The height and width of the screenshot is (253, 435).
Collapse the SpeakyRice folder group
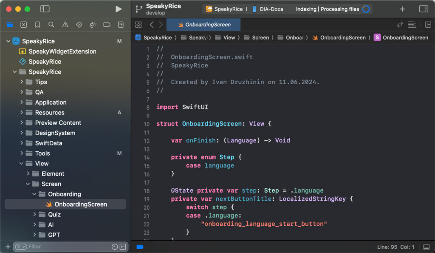tap(15, 72)
